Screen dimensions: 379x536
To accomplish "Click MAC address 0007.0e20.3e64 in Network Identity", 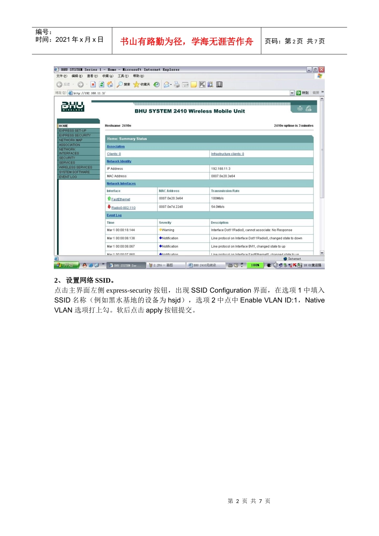I will coord(223,176).
